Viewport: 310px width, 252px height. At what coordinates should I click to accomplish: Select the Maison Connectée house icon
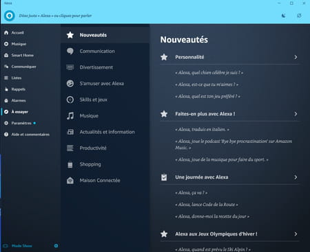tap(70, 181)
